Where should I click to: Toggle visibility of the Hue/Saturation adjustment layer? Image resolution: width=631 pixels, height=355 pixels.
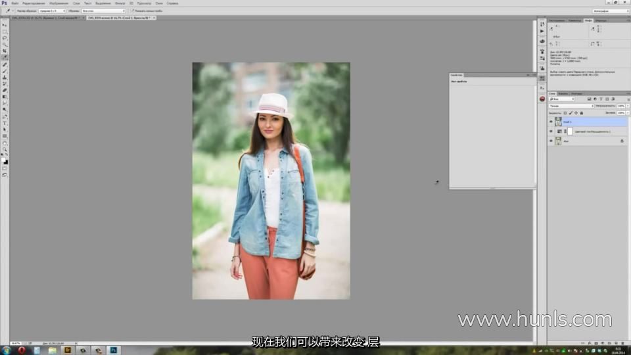(551, 131)
